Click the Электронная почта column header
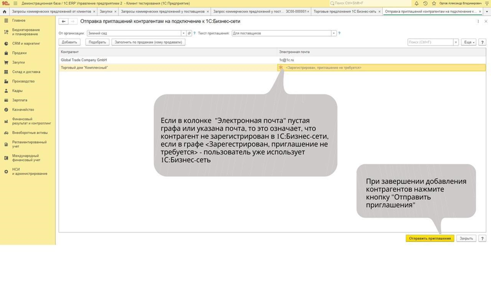The height and width of the screenshot is (283, 491). (381, 52)
